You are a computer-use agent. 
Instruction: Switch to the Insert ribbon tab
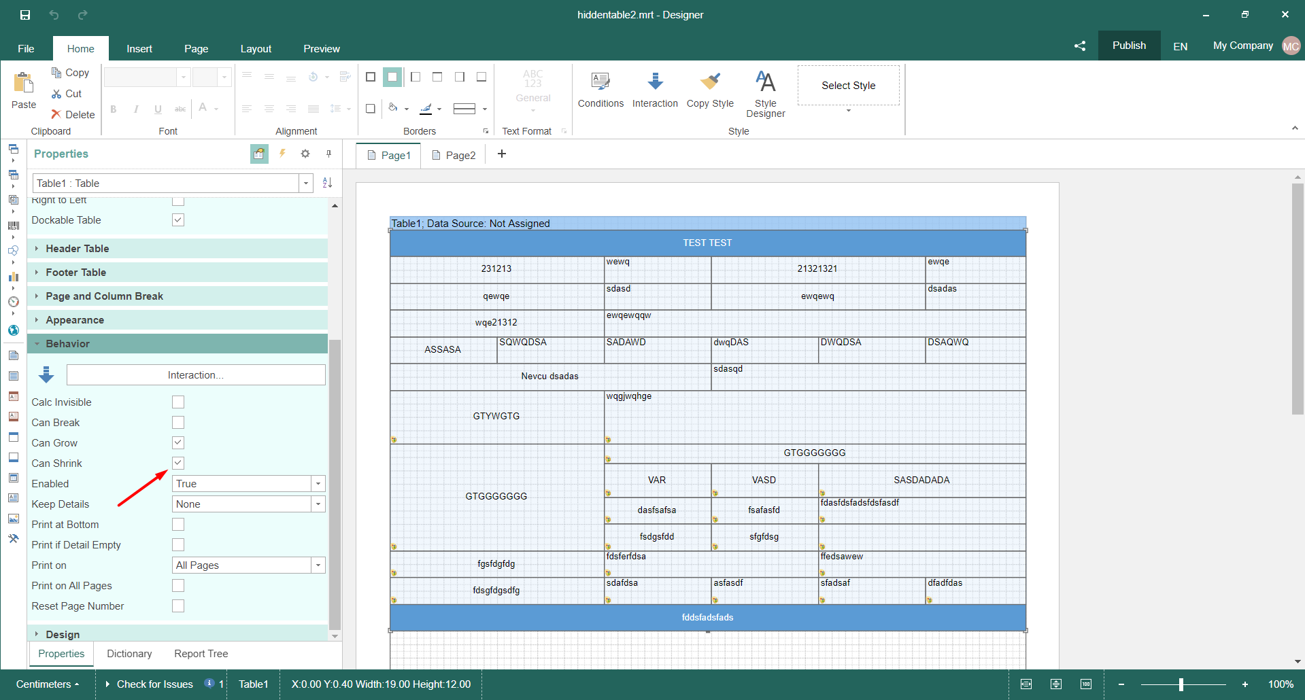139,49
